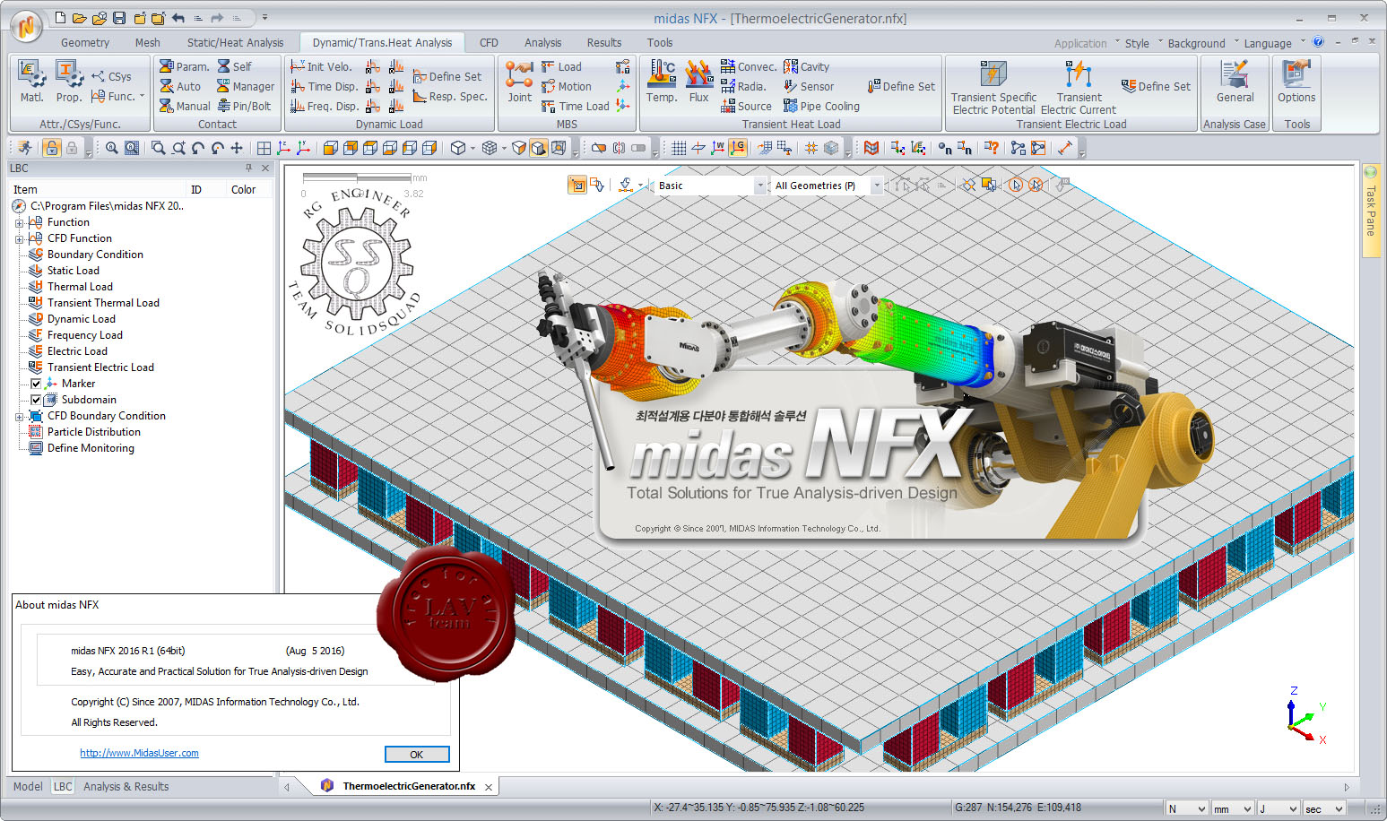Toggle the GCS axis display button
1387x821 pixels.
(x=737, y=148)
